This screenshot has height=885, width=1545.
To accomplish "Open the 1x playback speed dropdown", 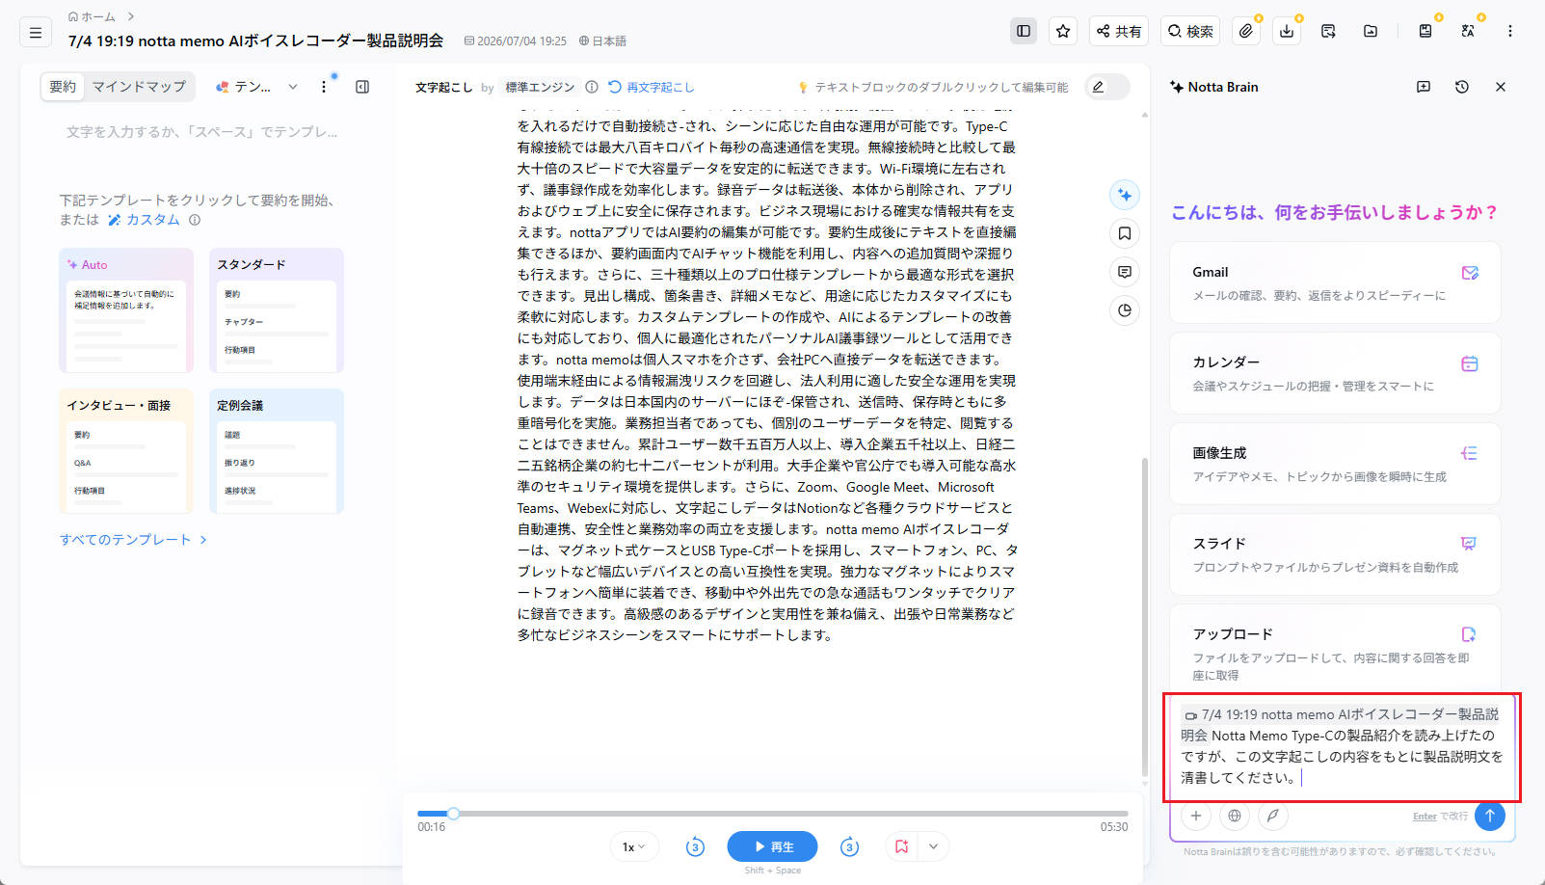I will pos(634,846).
